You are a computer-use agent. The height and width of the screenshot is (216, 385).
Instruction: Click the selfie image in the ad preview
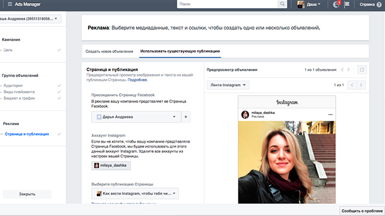click(x=287, y=162)
